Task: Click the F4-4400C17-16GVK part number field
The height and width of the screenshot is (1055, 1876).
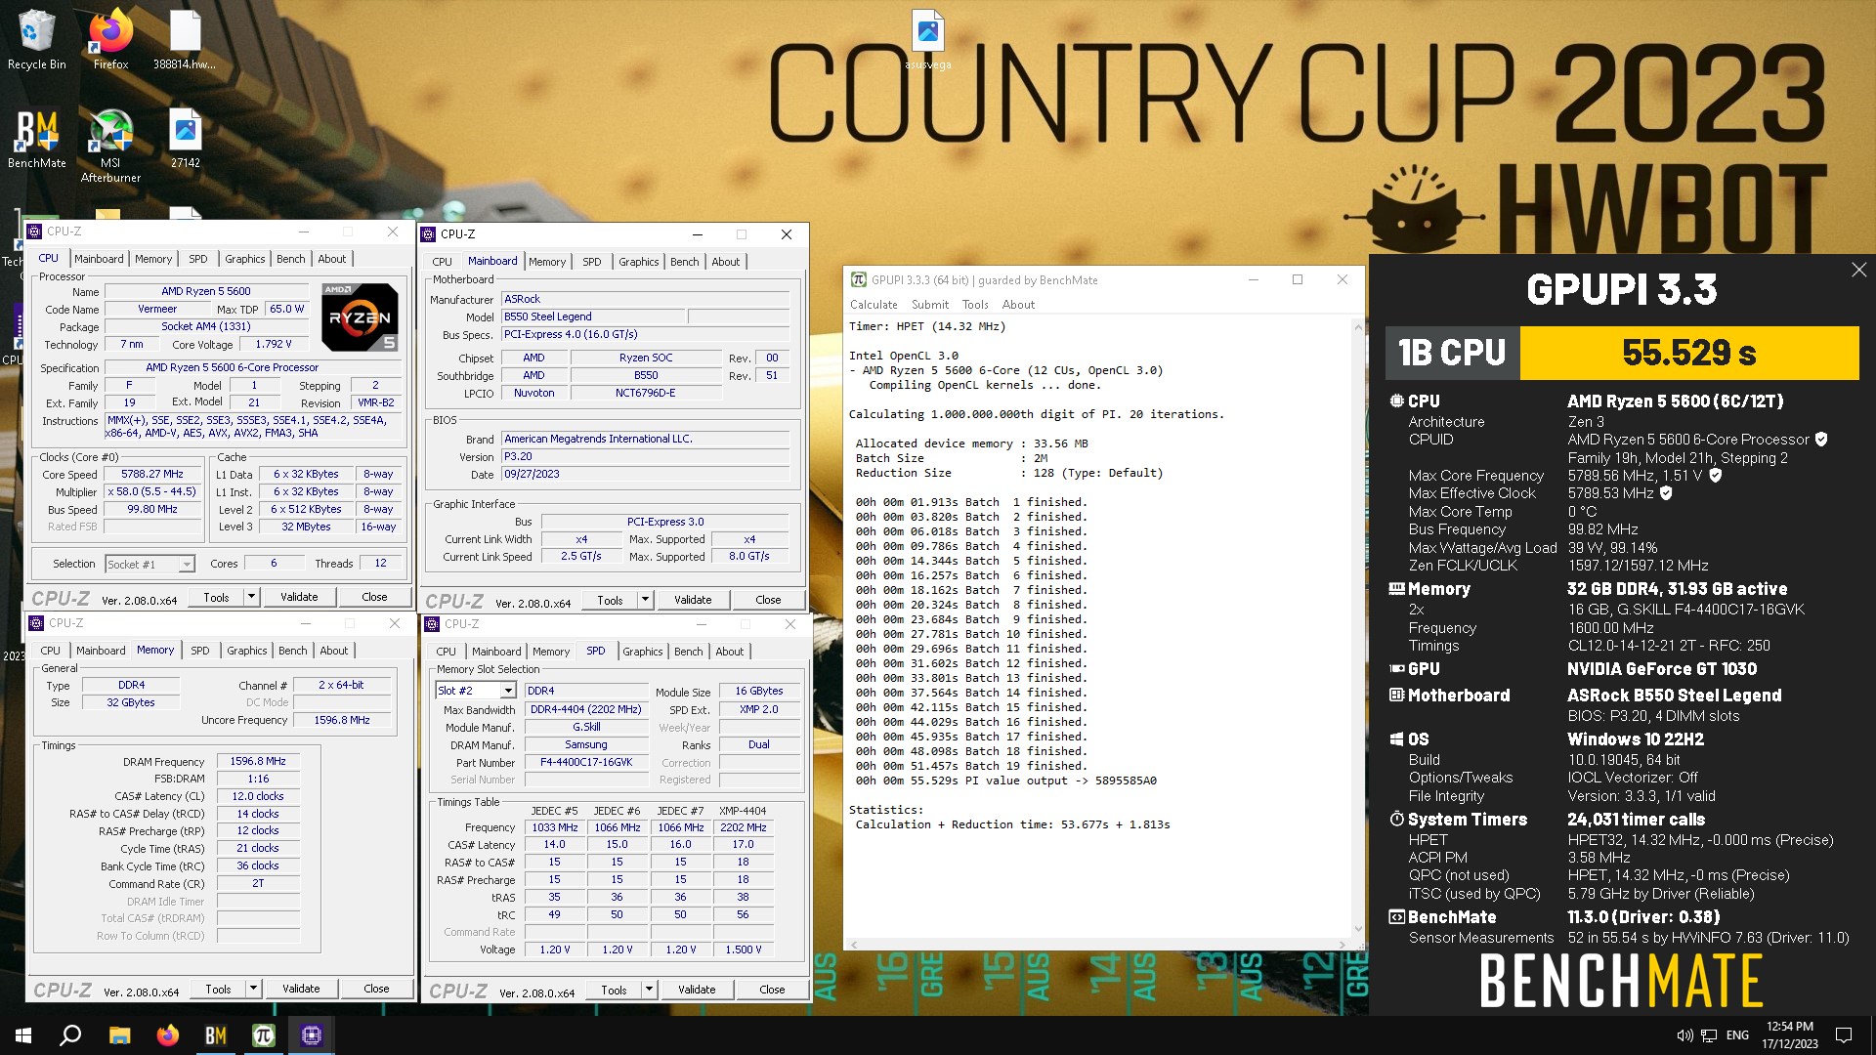Action: [x=586, y=762]
